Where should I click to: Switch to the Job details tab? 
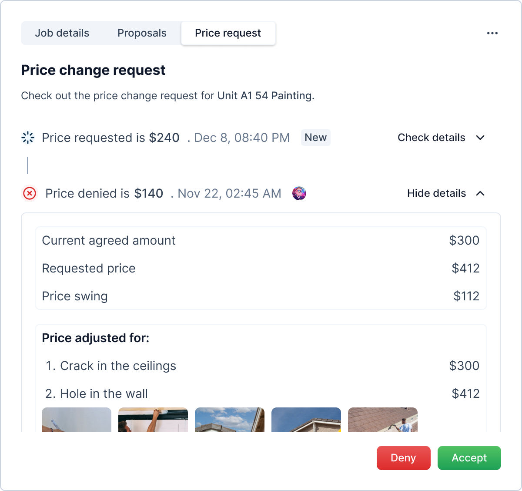click(x=62, y=33)
